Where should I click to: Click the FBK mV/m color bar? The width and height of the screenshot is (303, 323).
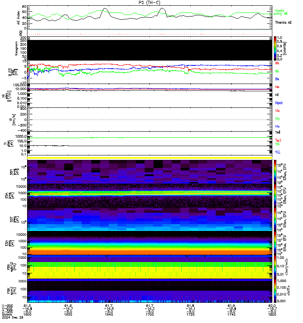coord(275,267)
